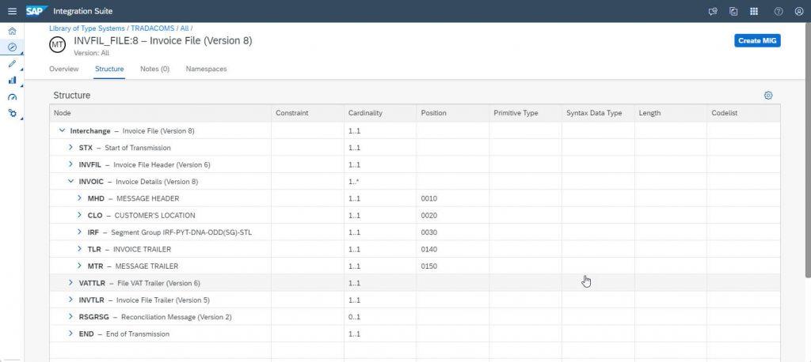Click the Primitive Type column header

coord(526,113)
